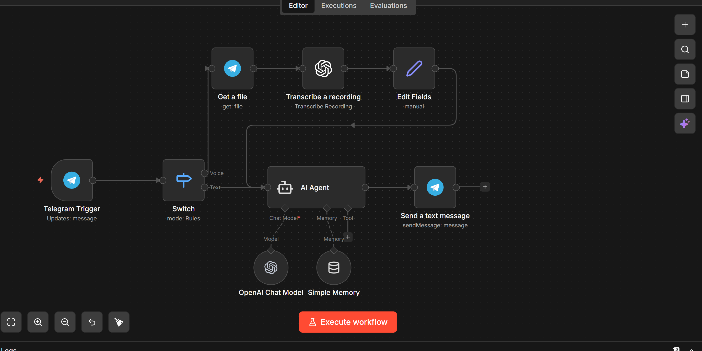Click zoom in on the canvas
This screenshot has width=702, height=351.
pyautogui.click(x=38, y=322)
